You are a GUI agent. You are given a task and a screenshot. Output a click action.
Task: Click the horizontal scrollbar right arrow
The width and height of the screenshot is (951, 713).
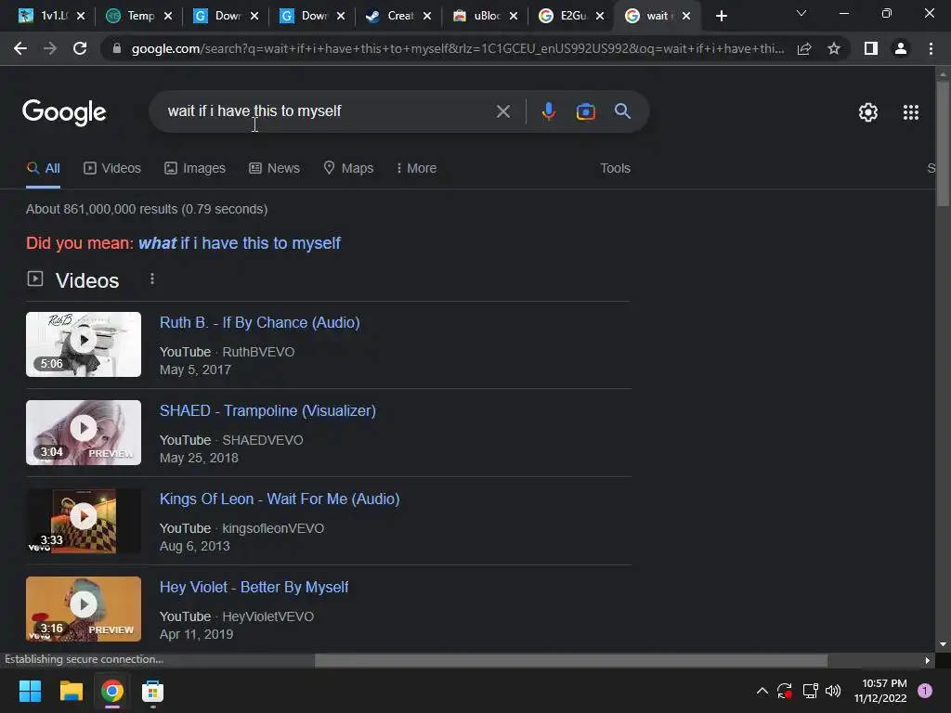(927, 660)
